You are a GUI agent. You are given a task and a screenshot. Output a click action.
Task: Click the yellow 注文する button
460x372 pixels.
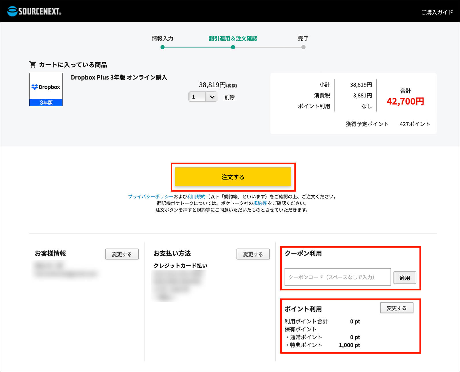tap(233, 177)
